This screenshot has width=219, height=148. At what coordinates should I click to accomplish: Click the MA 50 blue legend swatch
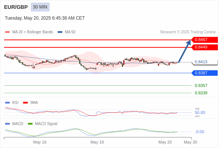(60, 32)
